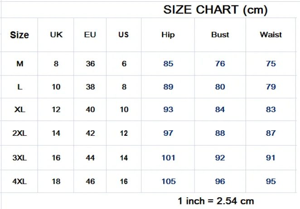Select the US column header
Screen dimensions: 300x209
[124, 35]
